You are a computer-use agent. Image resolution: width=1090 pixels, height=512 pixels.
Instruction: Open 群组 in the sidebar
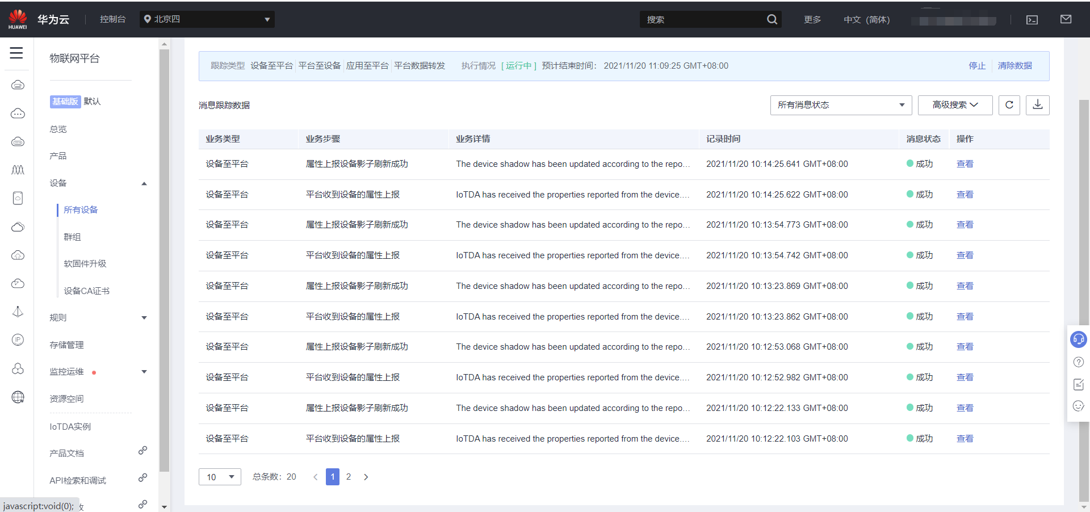[x=72, y=237]
